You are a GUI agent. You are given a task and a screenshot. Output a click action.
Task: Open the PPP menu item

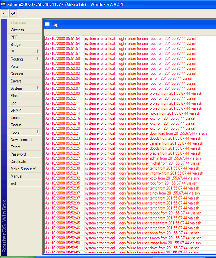(x=25, y=37)
